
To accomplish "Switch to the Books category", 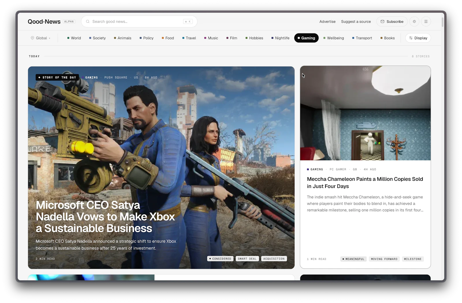I will click(388, 38).
